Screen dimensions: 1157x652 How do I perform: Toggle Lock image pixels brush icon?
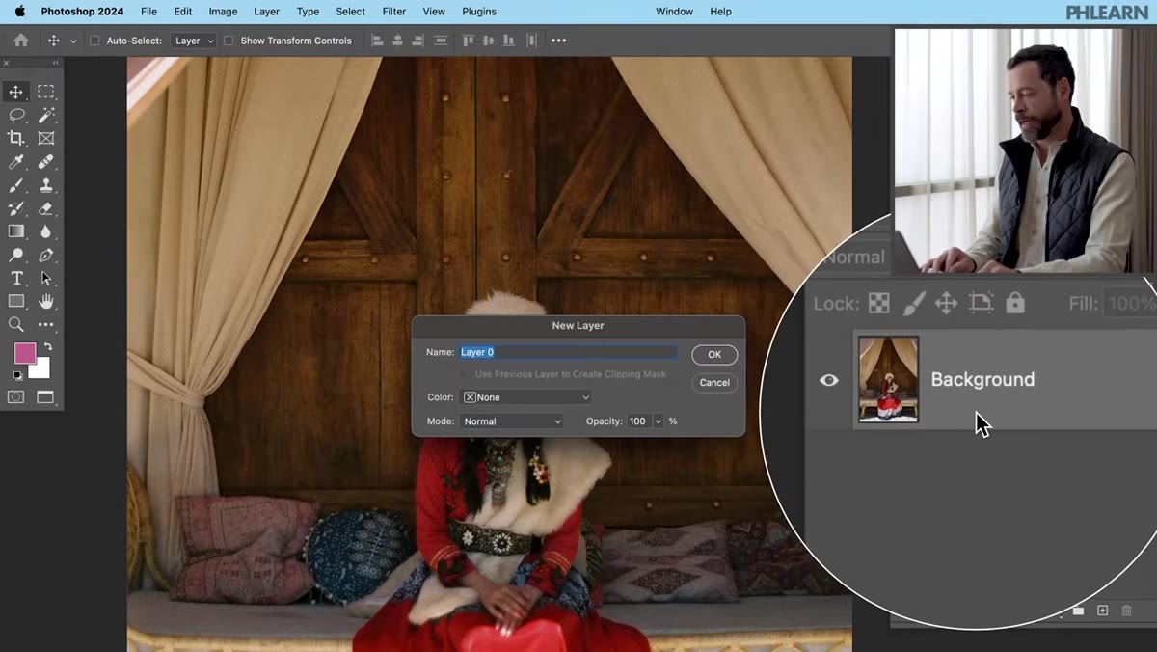tap(913, 303)
